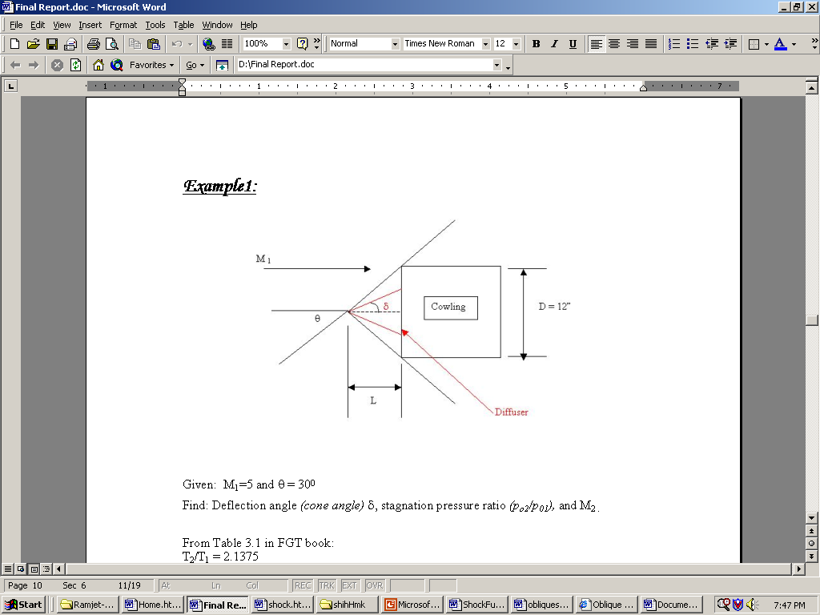
Task: Open the Times New Roman font dropdown
Action: pos(486,44)
